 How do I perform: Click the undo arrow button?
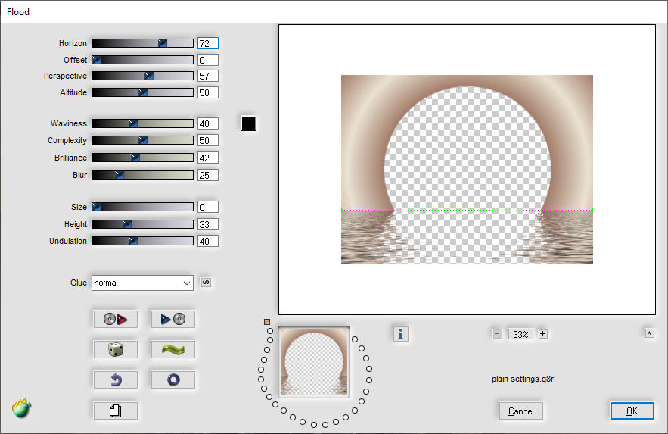click(116, 380)
